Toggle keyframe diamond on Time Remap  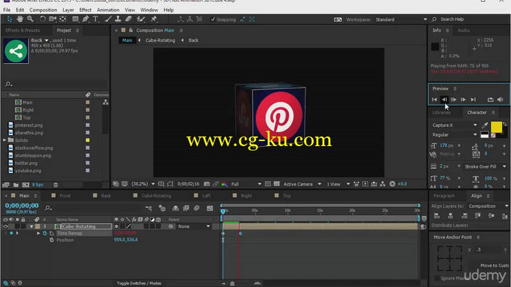[x=11, y=233]
